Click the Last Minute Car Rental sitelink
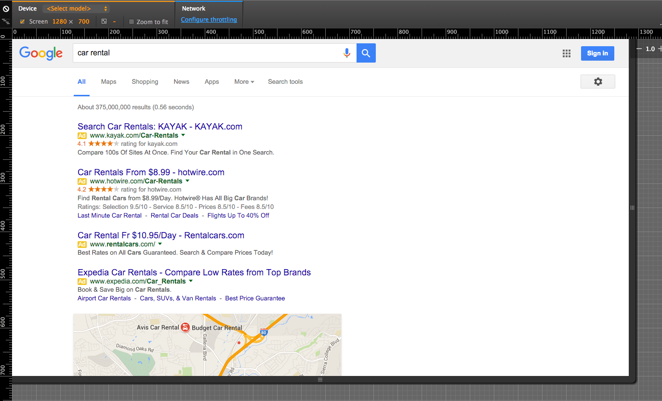 pos(110,216)
